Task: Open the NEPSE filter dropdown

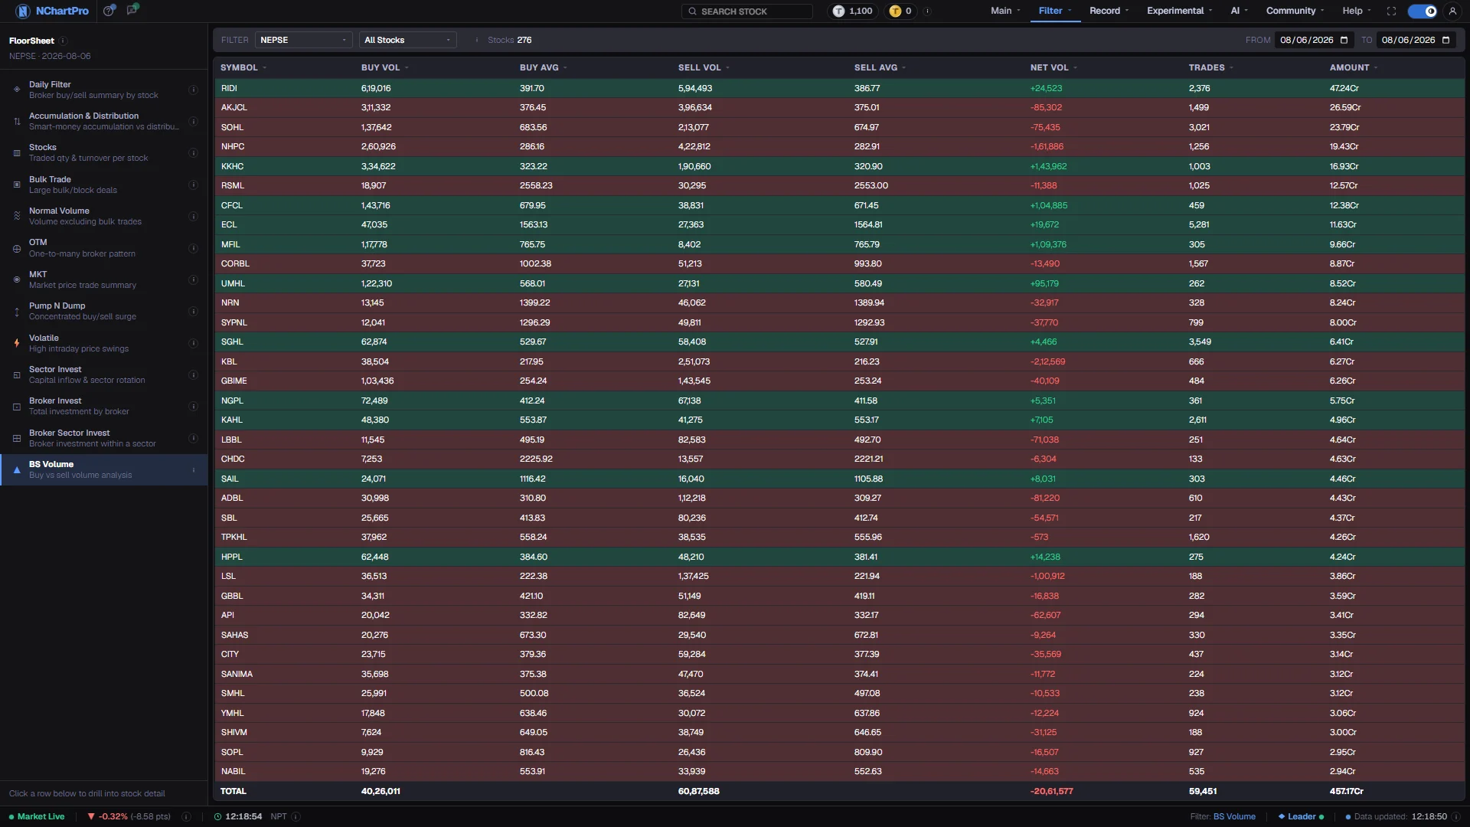Action: (x=303, y=40)
